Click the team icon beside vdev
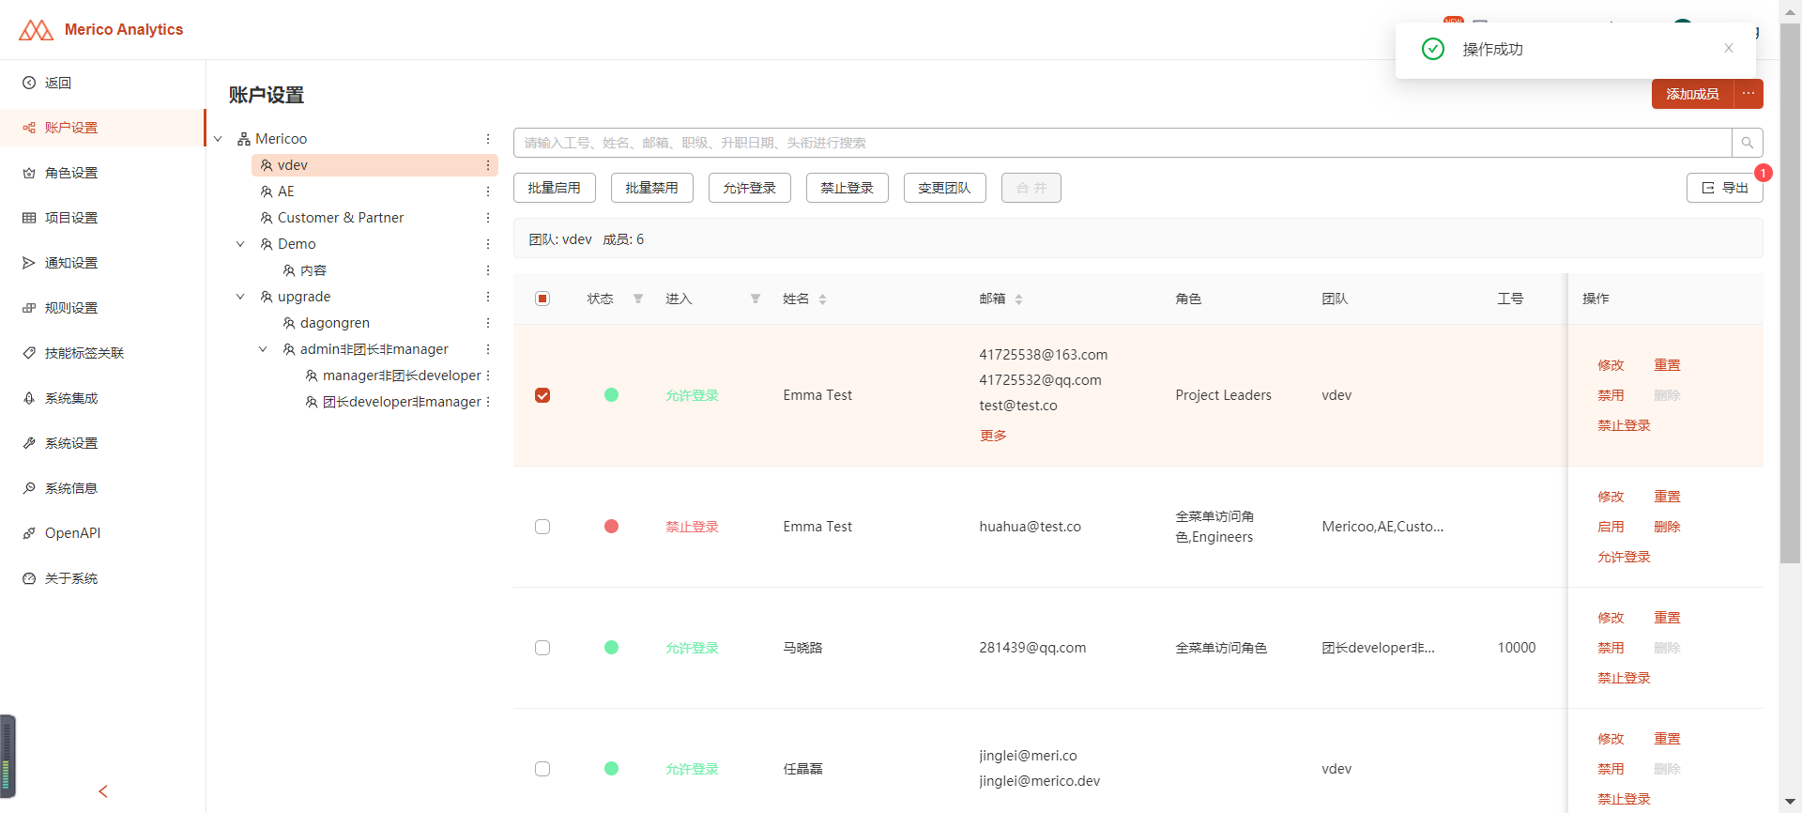Viewport: 1802px width, 813px height. click(267, 165)
